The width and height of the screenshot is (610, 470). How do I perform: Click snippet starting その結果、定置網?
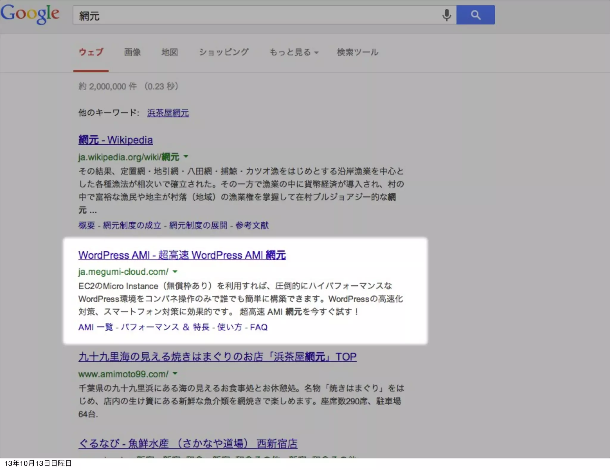click(241, 191)
